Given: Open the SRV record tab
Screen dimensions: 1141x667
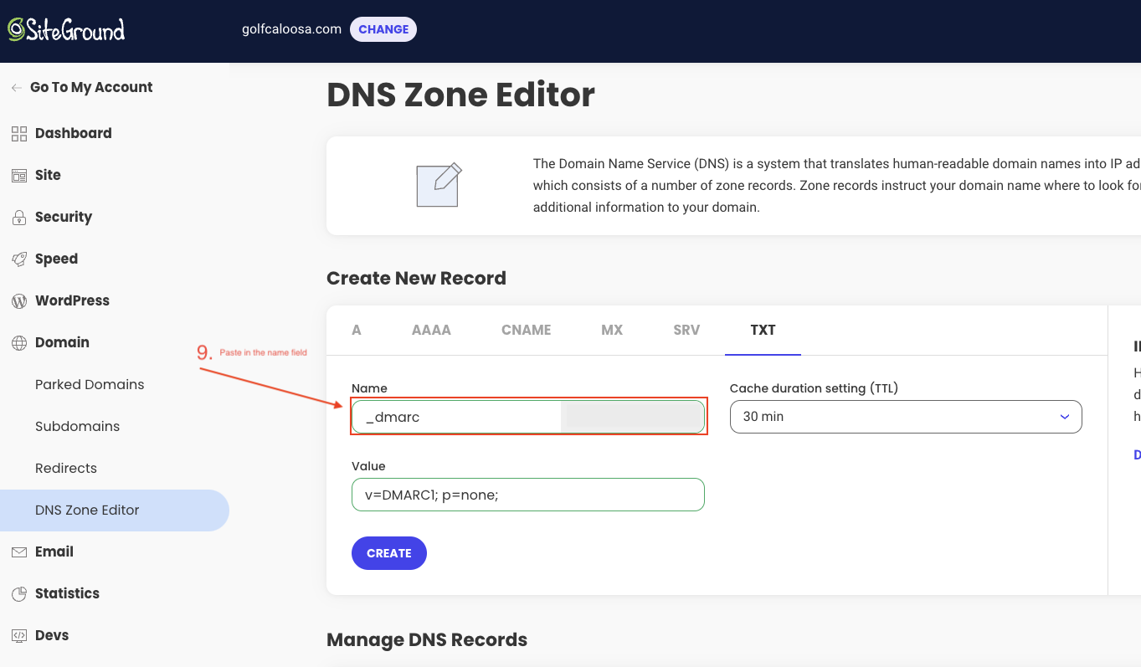Looking at the screenshot, I should tap(686, 330).
